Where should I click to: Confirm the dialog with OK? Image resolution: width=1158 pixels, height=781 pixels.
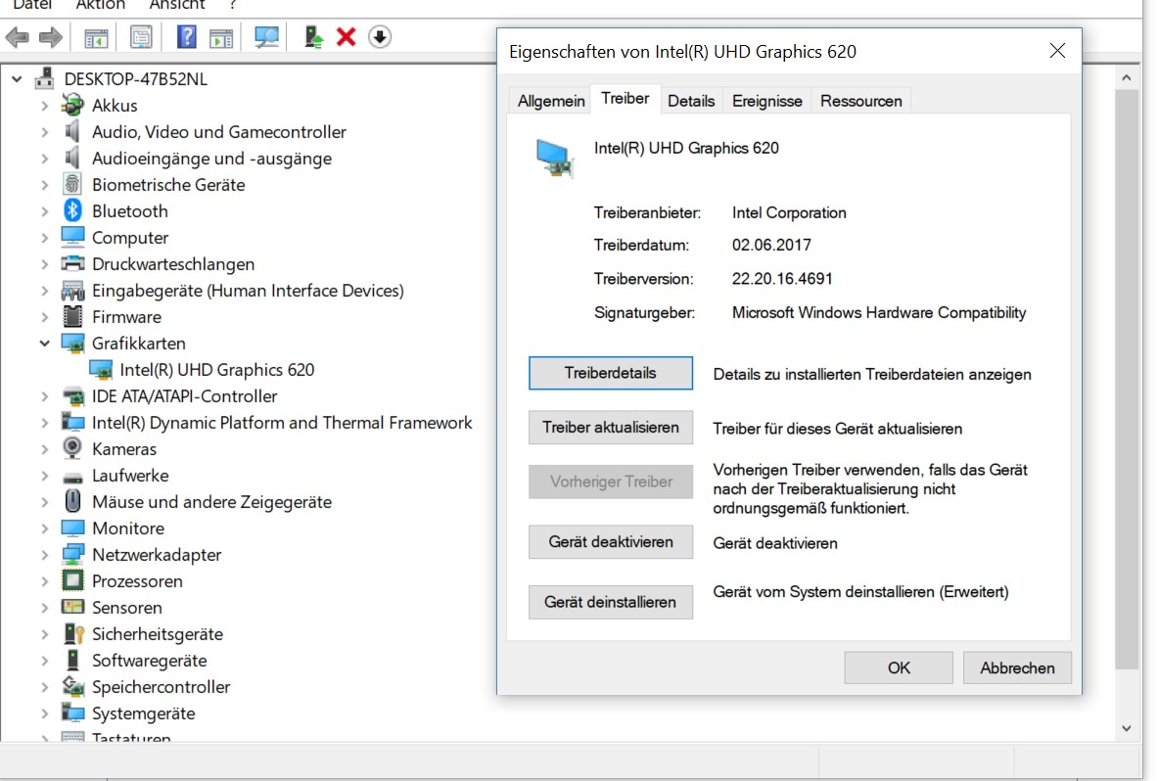tap(898, 667)
